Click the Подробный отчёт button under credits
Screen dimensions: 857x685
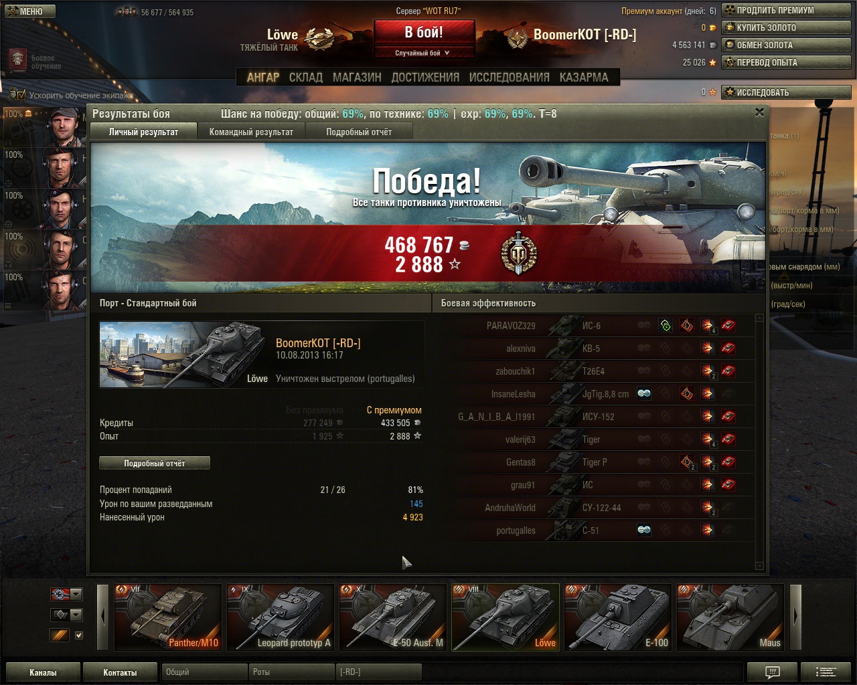pyautogui.click(x=155, y=463)
